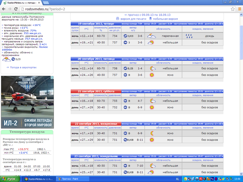Click the 23 September 2013 Monday header
Image resolution: width=243 pixels, height=182 pixels.
(x=96, y=156)
